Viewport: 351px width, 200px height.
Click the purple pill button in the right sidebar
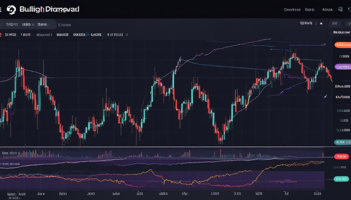click(342, 67)
